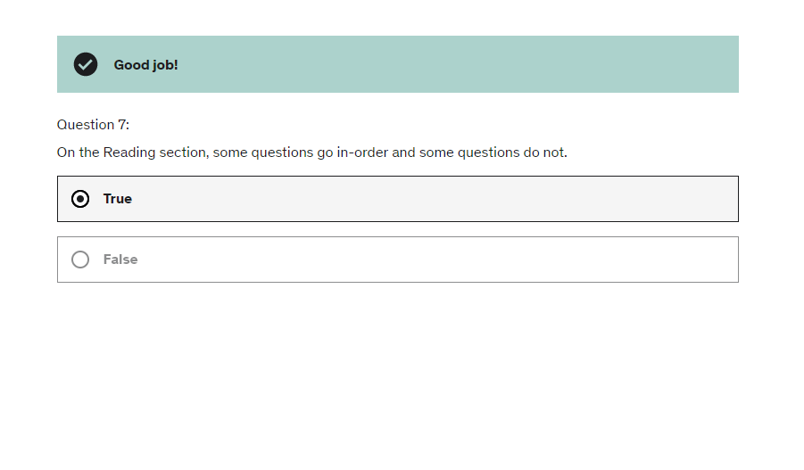This screenshot has height=470, width=804.
Task: Select the False radio button circle
Action: [x=80, y=260]
